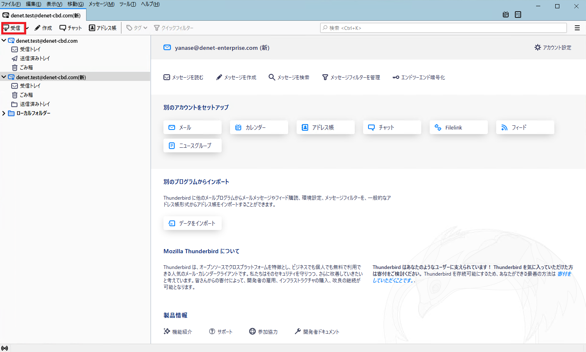
Task: Open the ツール menu
Action: [x=128, y=4]
